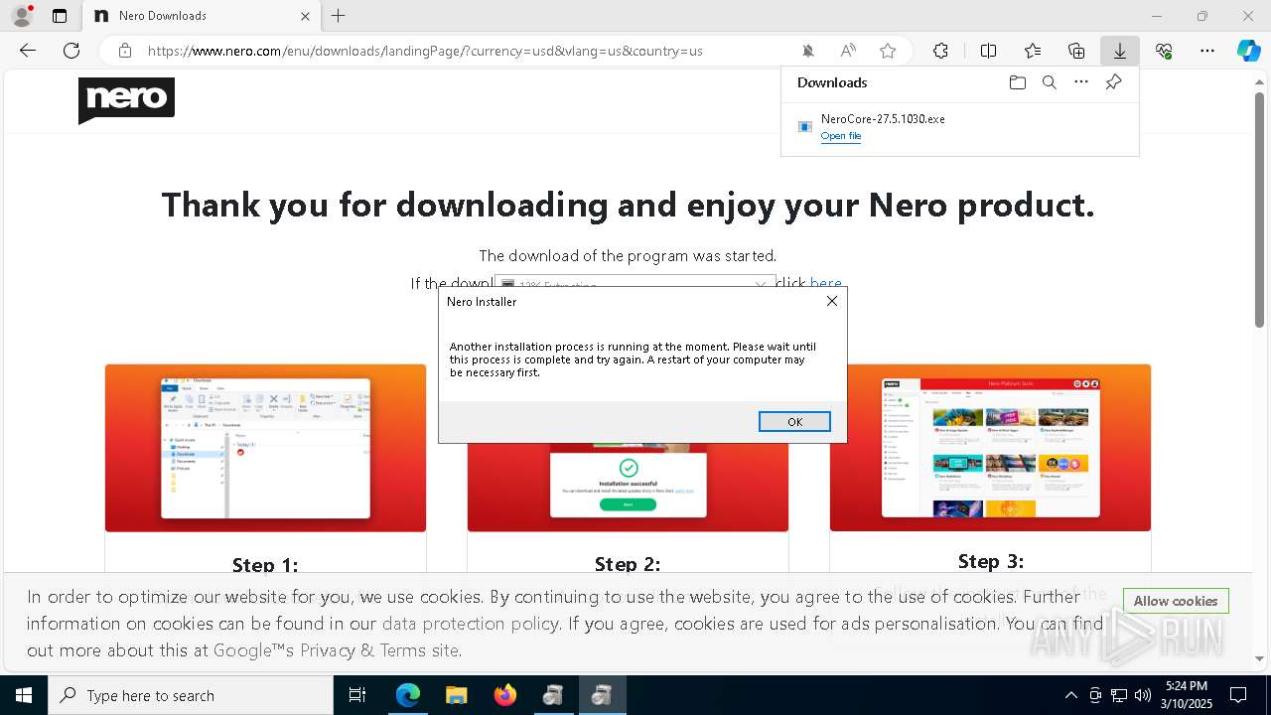This screenshot has width=1271, height=715.
Task: Click the Nero logo
Action: [126, 100]
